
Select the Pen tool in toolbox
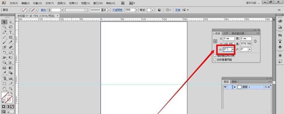point(5,32)
